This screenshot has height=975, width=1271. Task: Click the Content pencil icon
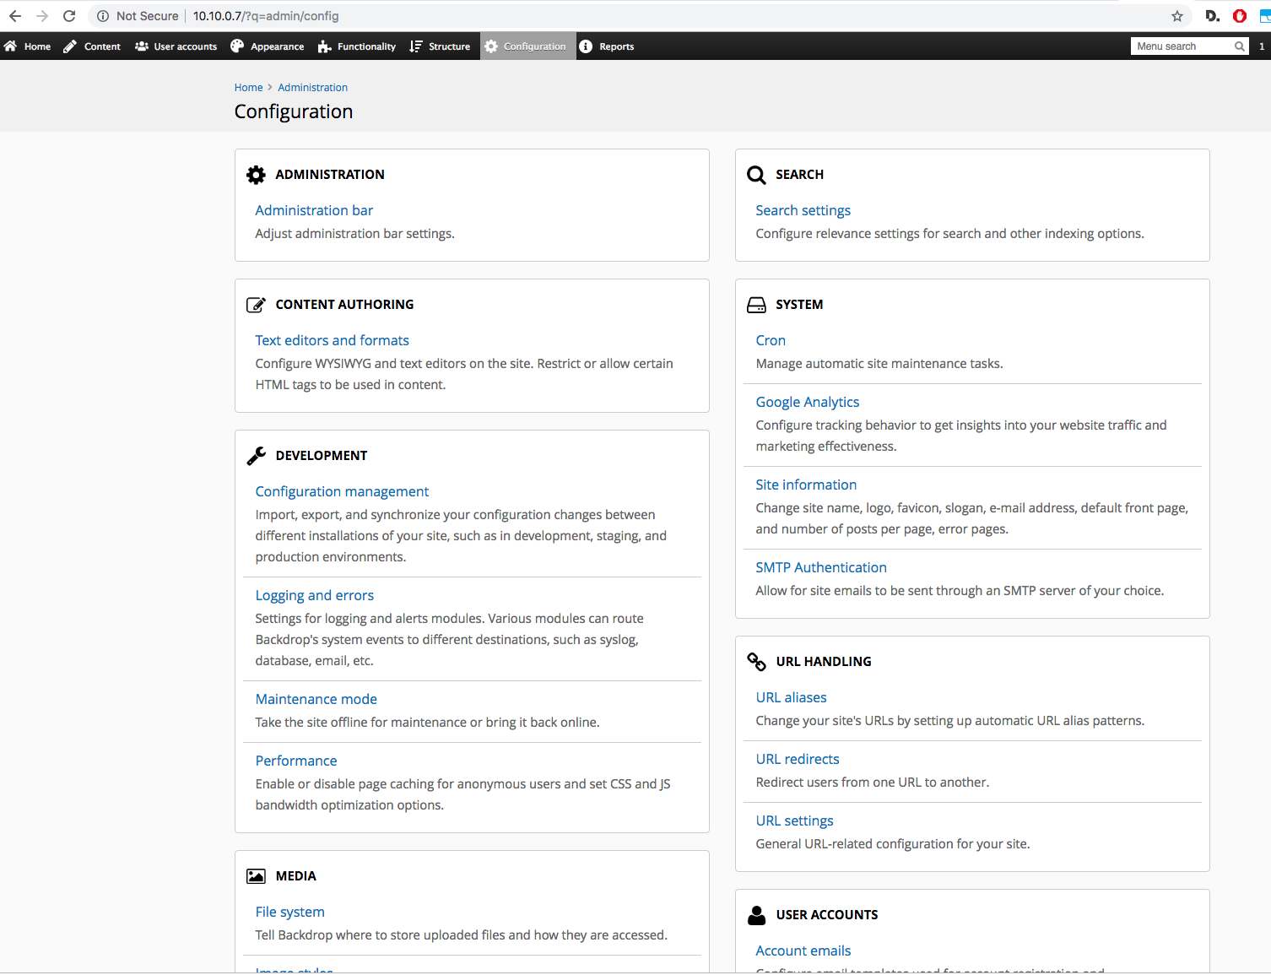(x=70, y=46)
